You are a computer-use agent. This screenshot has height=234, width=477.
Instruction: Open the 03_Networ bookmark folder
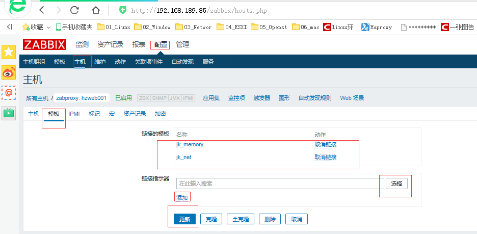(193, 27)
